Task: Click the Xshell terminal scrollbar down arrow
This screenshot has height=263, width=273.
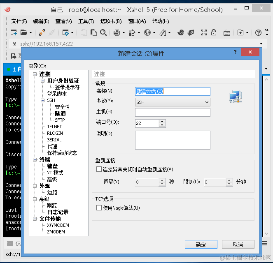Action: pyautogui.click(x=266, y=234)
